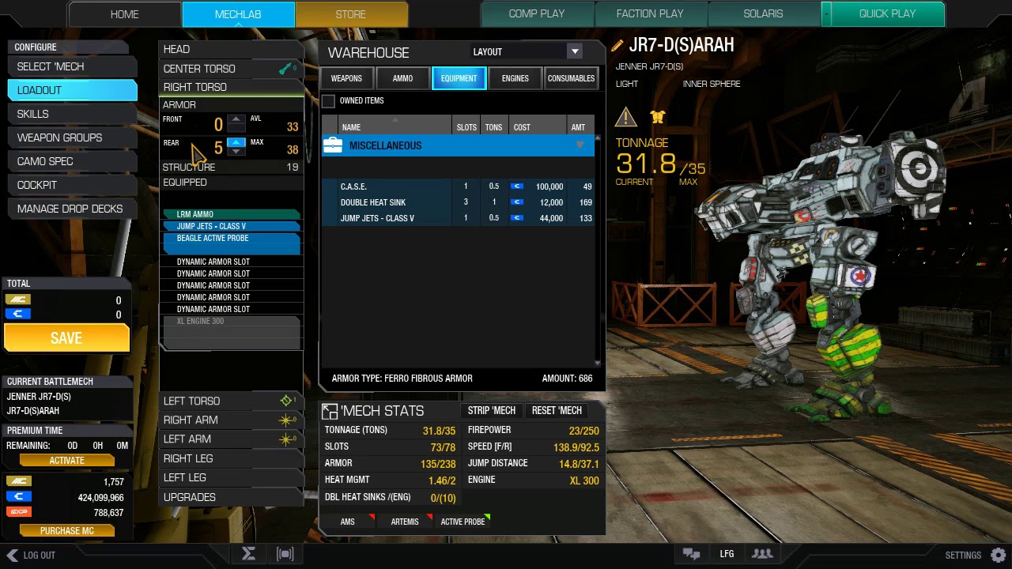The height and width of the screenshot is (569, 1012).
Task: Click the Miscellaneous briefcase icon
Action: pyautogui.click(x=333, y=145)
